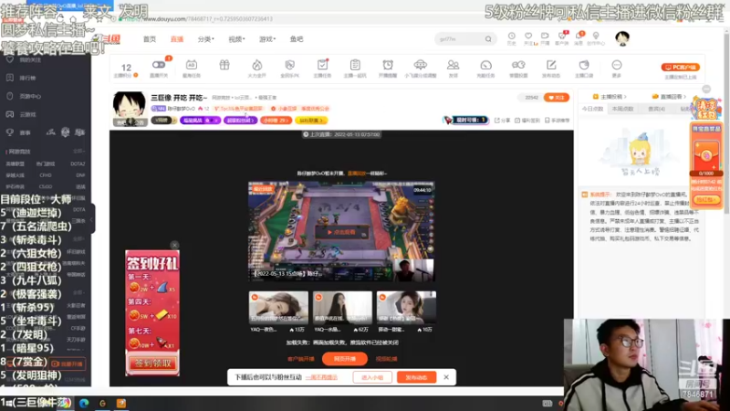Expand the 游戏 dropdown menu
Screen dimensions: 730x411
(267, 39)
